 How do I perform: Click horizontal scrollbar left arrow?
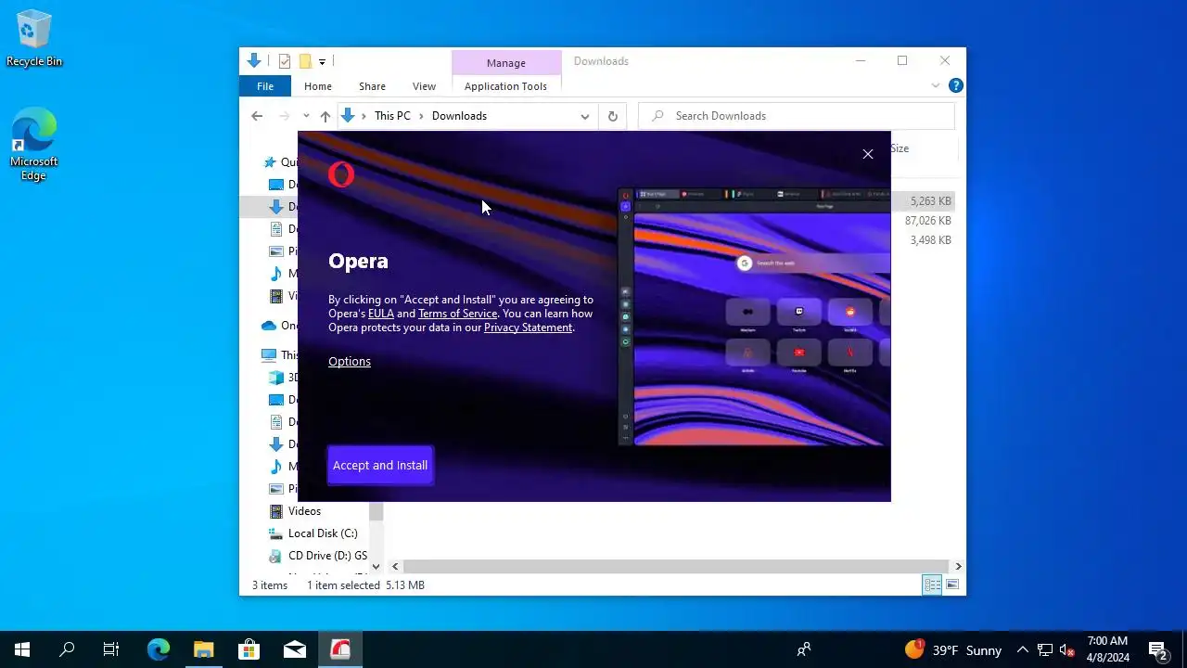tap(395, 566)
